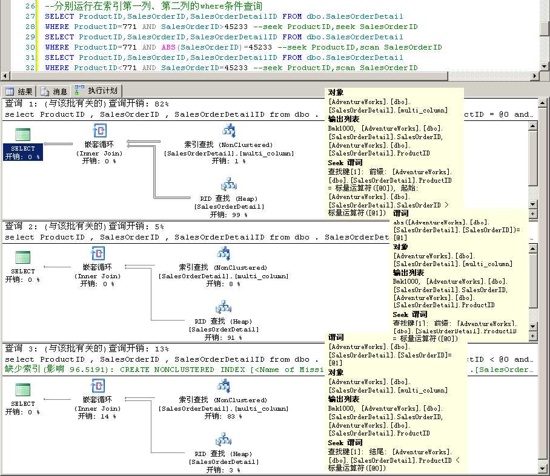Click query 1 plan scrollbar up arrow
Screen dimensions: 550x476
pos(533,126)
